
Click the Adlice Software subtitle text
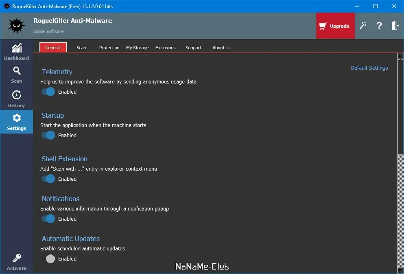click(x=48, y=31)
